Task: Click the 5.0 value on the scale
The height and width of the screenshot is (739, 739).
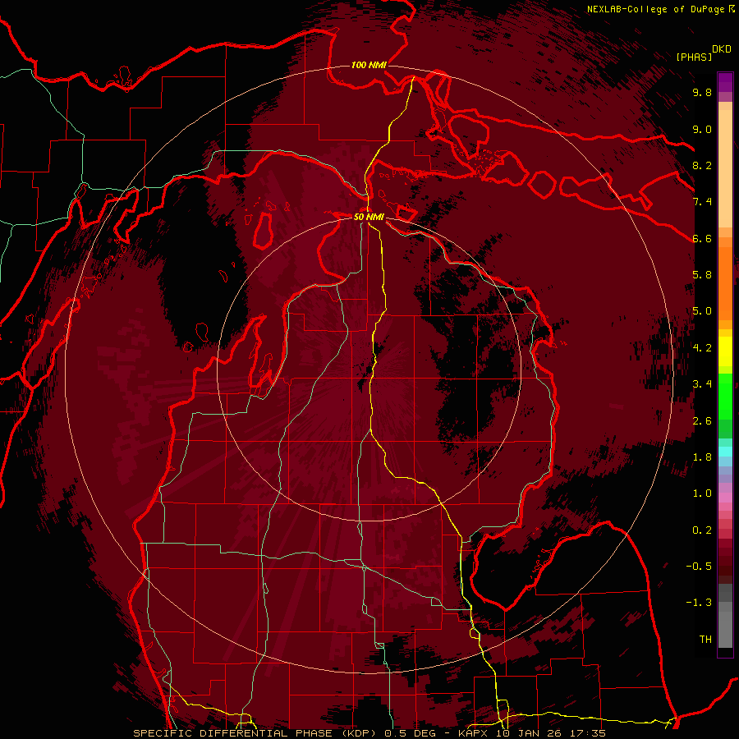Action: point(702,311)
